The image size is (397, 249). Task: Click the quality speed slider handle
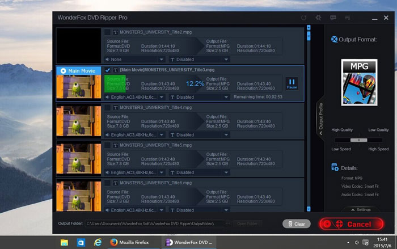coord(358,140)
